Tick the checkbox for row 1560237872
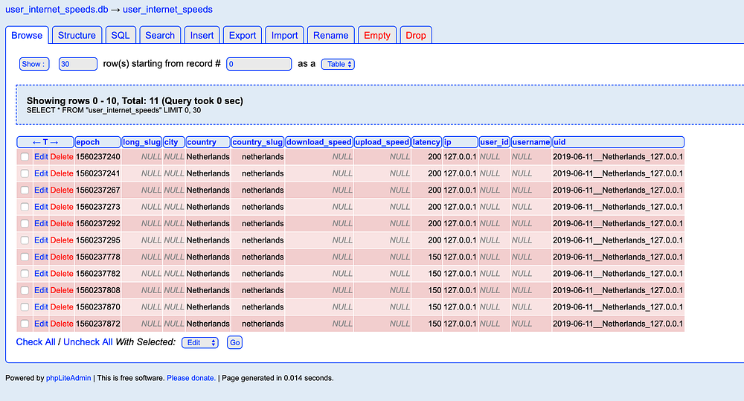Screen dimensions: 744x401 click(x=25, y=324)
